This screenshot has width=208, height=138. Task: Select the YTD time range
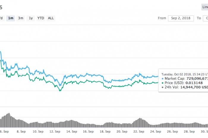point(41,18)
